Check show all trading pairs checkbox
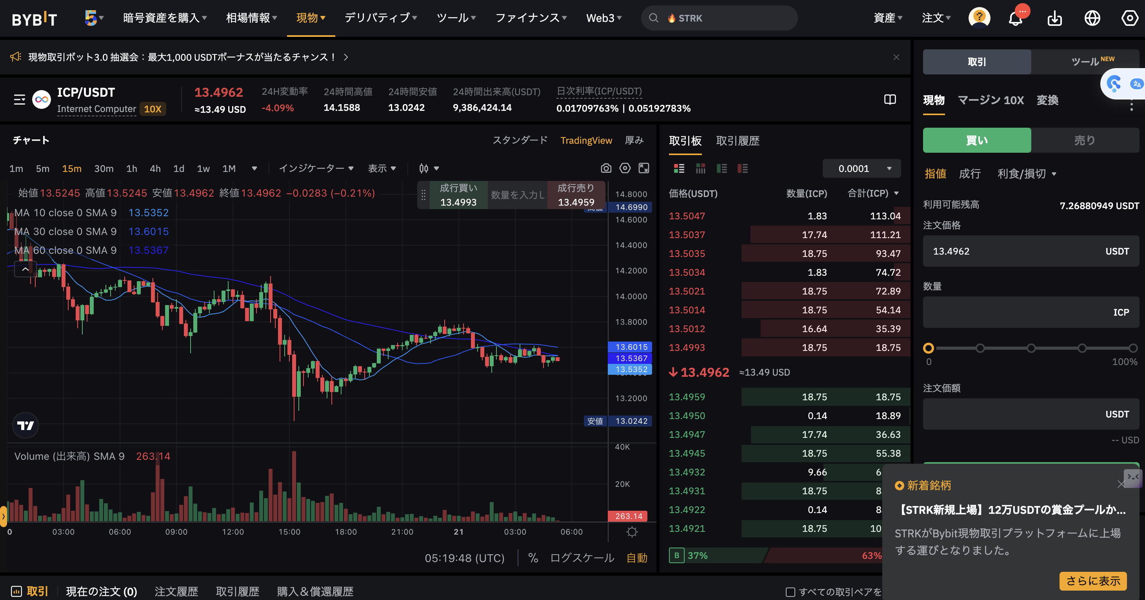 790,592
